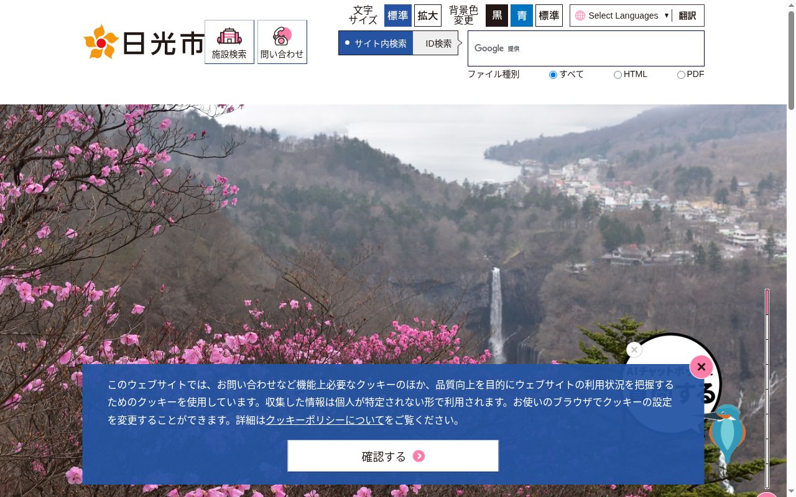Click the Google search input field
This screenshot has width=796, height=497.
coord(586,48)
